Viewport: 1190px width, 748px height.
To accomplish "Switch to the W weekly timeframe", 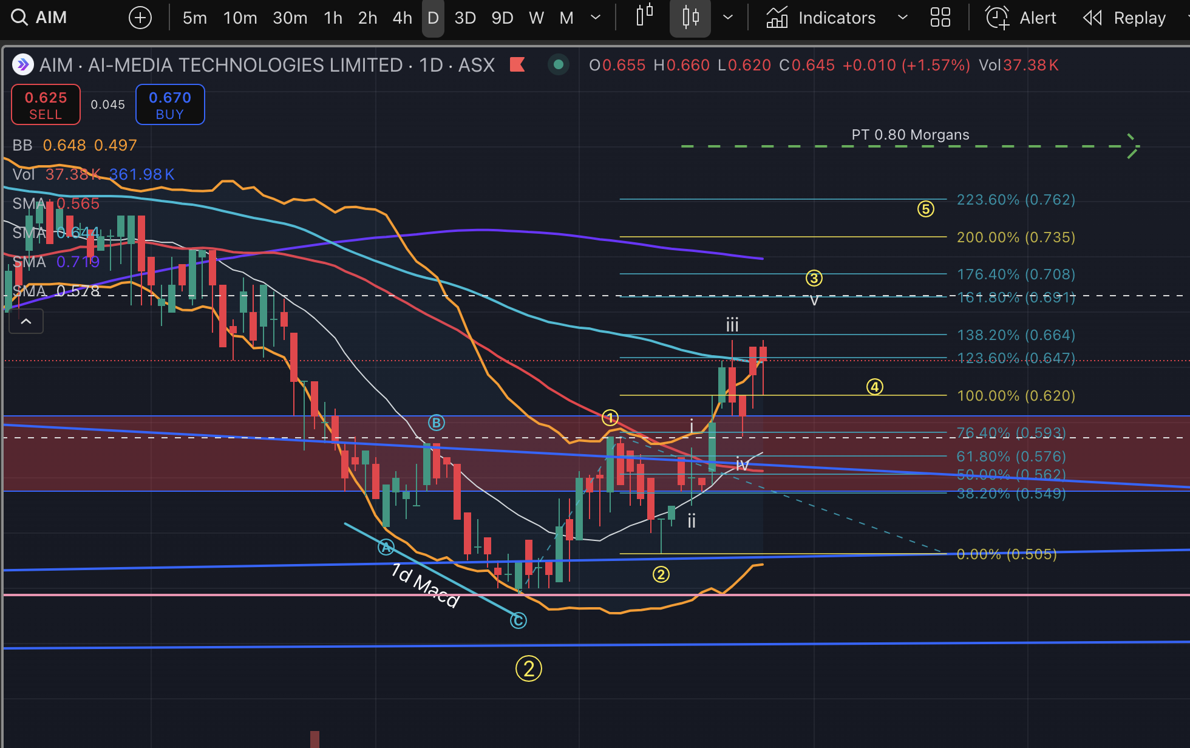I will tap(536, 18).
